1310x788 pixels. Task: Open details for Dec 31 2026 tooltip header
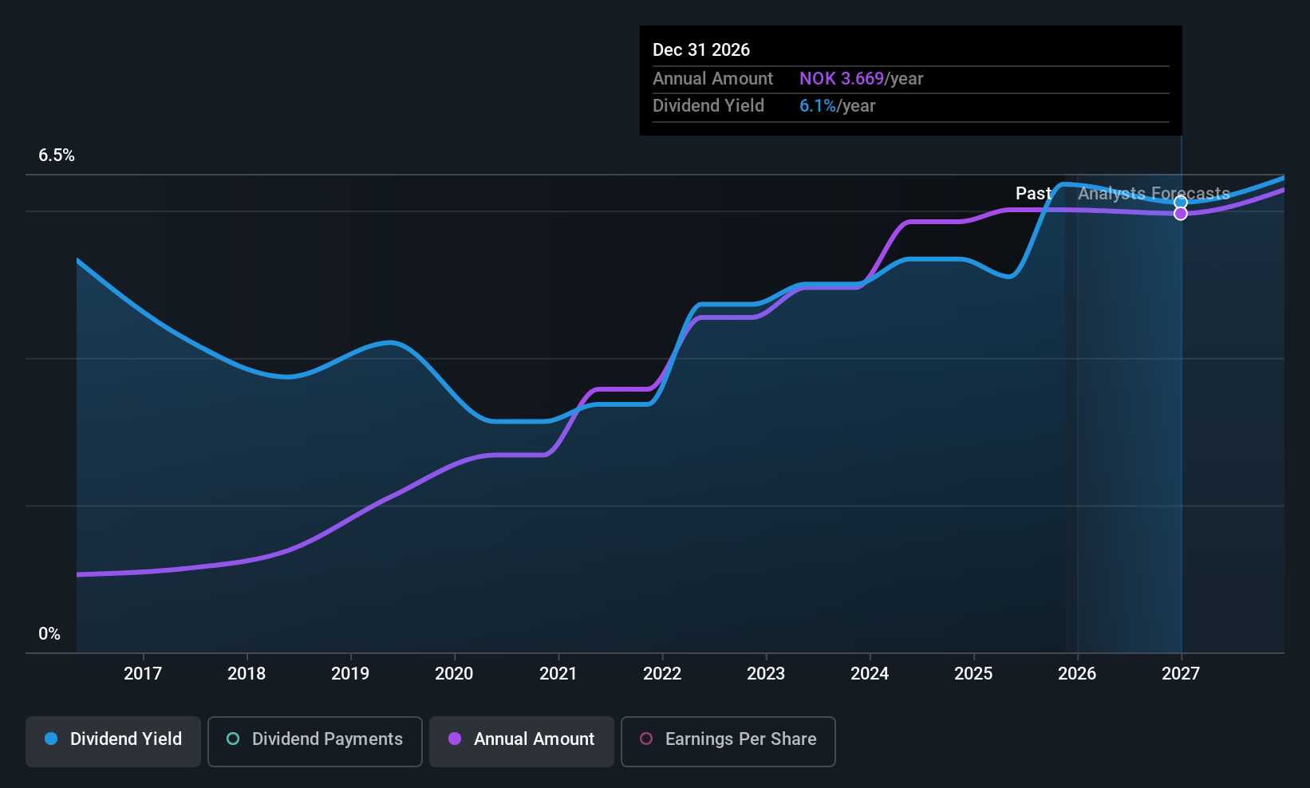pos(701,49)
